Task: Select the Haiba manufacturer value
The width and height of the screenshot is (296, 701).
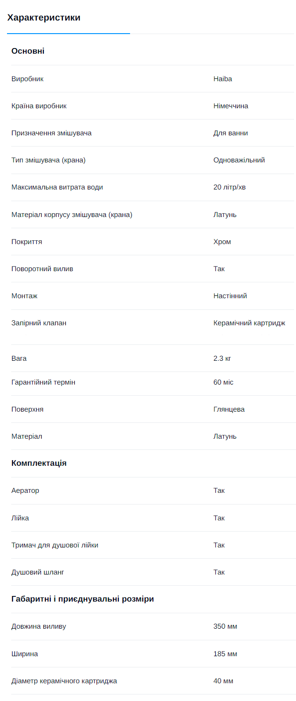Action: tap(223, 79)
